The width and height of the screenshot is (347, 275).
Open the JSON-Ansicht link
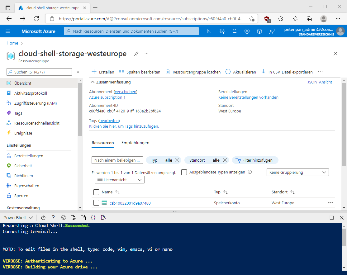click(x=320, y=82)
